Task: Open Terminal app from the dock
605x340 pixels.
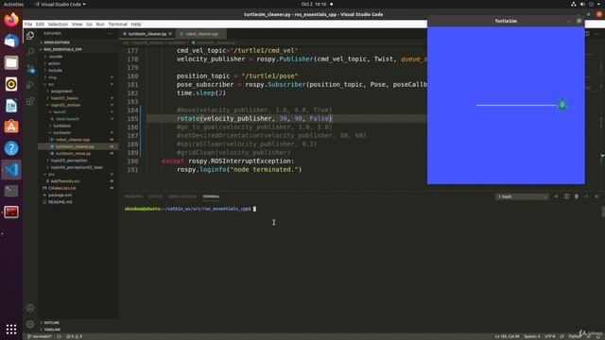Action: click(11, 191)
